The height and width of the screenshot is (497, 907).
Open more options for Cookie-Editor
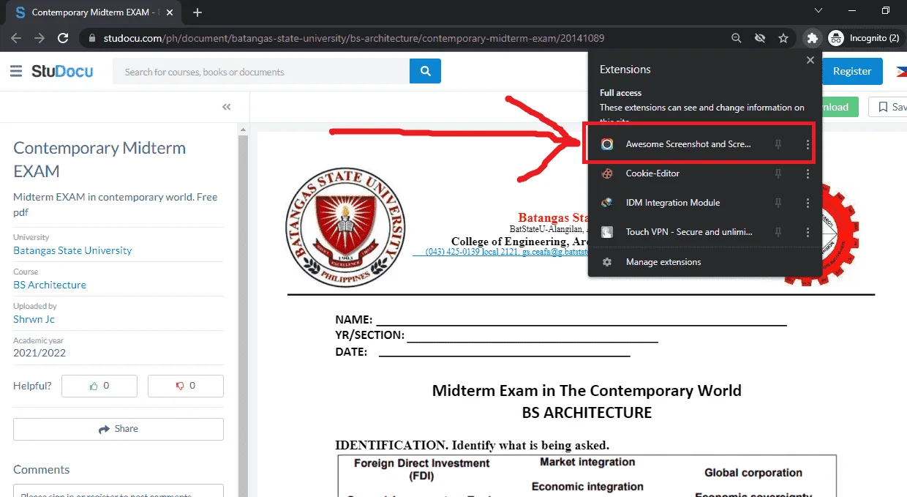pyautogui.click(x=808, y=173)
